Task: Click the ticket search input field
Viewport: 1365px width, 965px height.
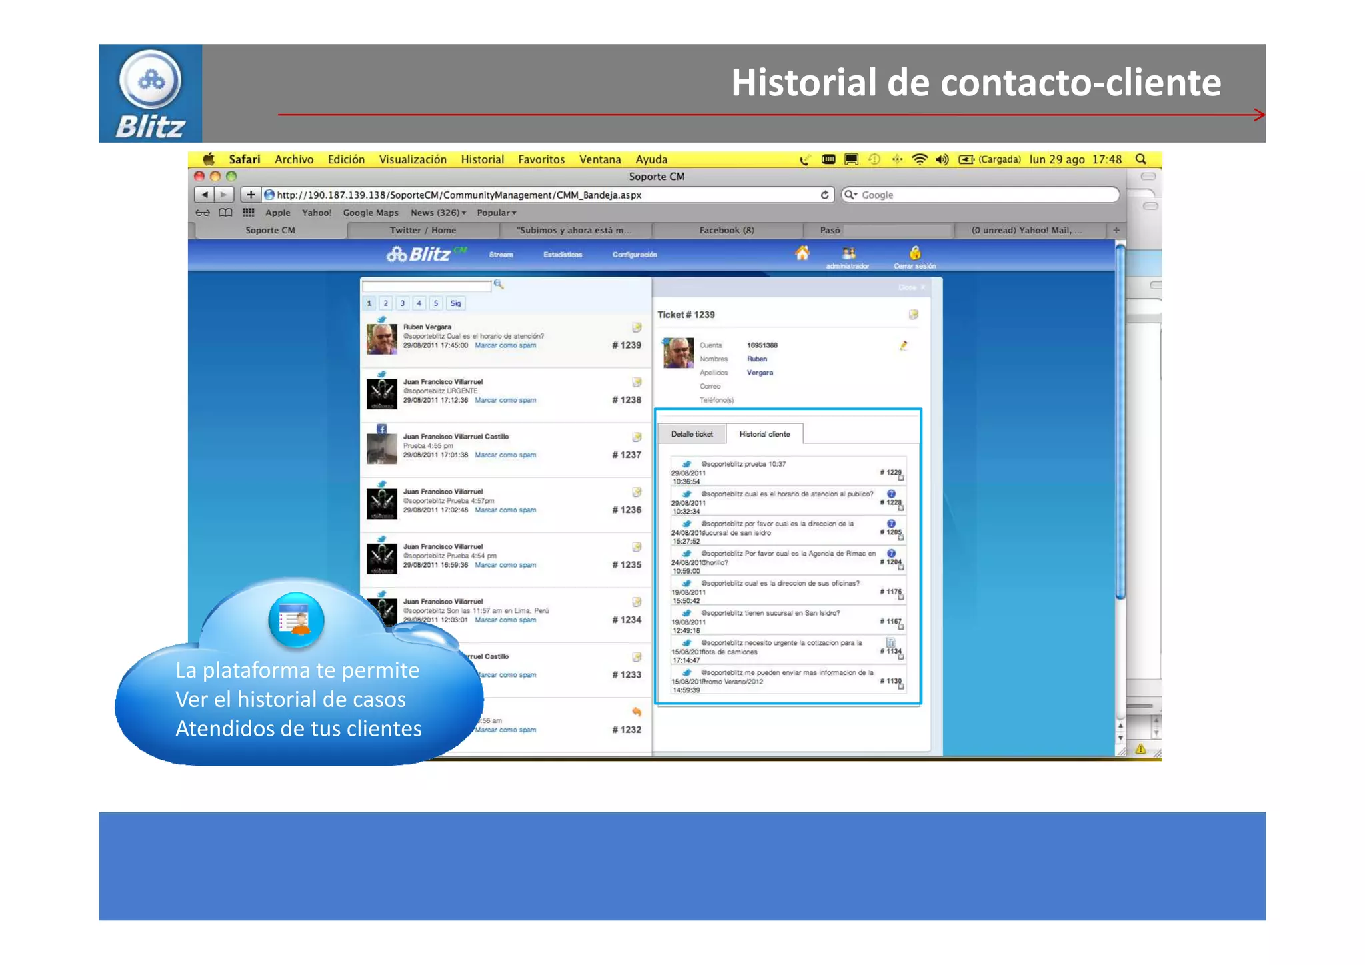Action: 427,285
